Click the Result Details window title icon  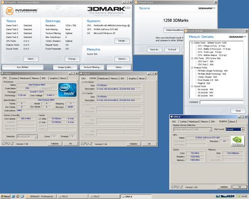(185, 31)
